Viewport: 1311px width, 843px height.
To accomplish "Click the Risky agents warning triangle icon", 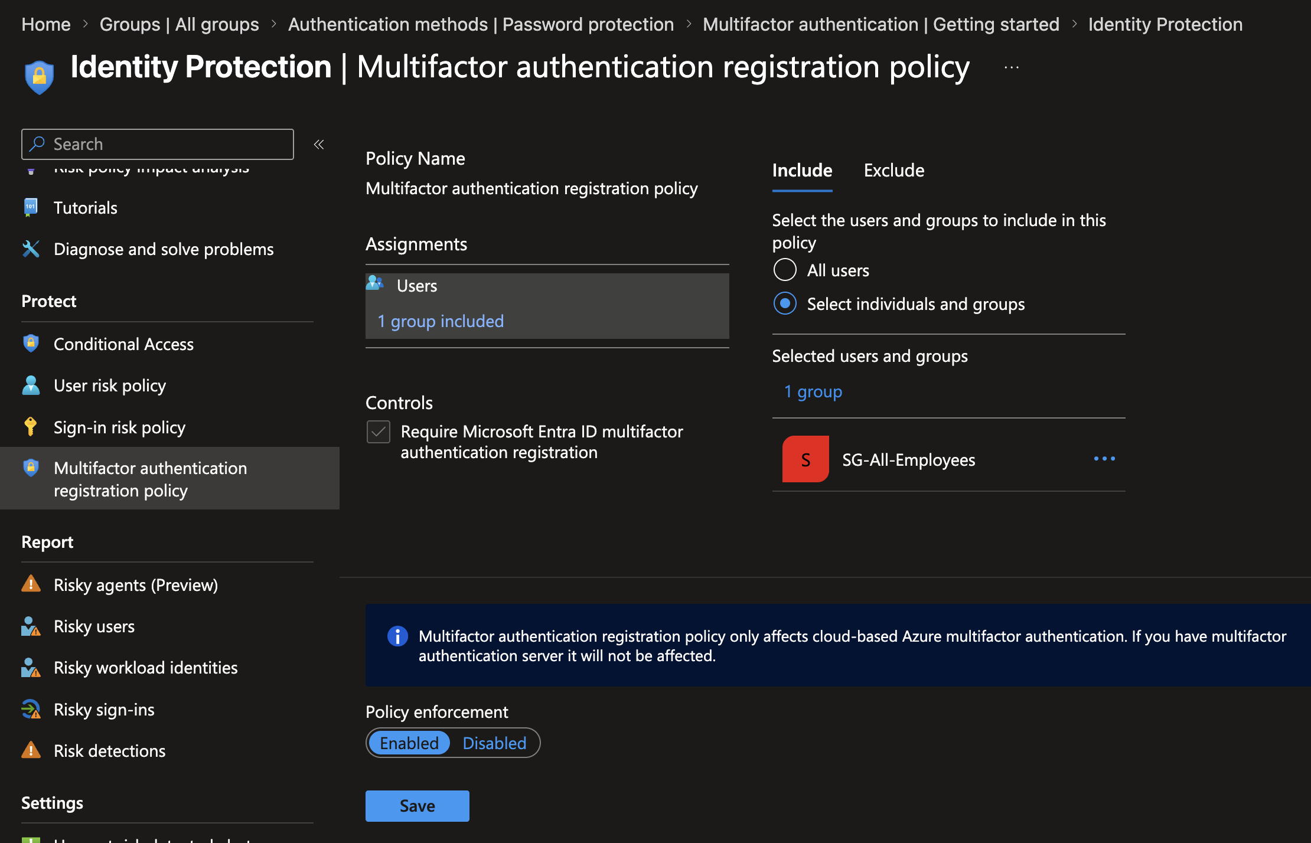I will coord(31,584).
